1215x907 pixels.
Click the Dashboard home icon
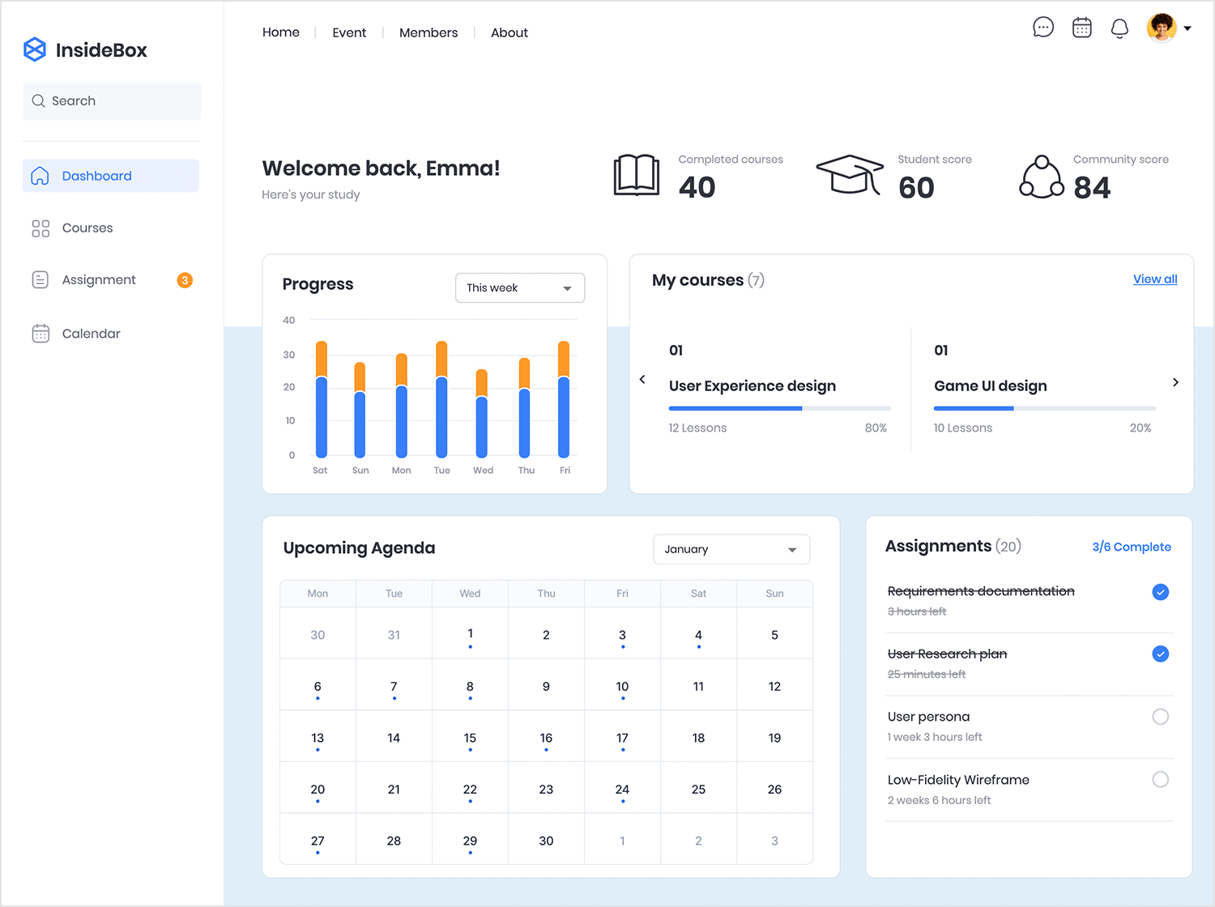(40, 176)
